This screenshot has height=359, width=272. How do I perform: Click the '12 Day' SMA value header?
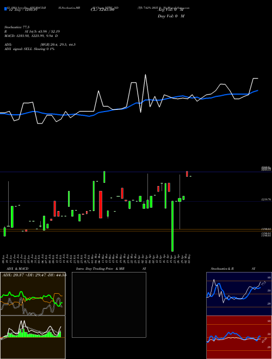(x=23, y=10)
